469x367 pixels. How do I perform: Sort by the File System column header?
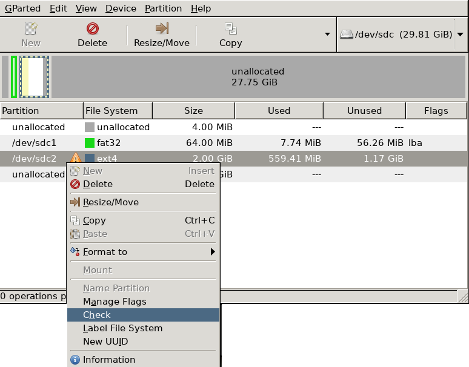[118, 111]
